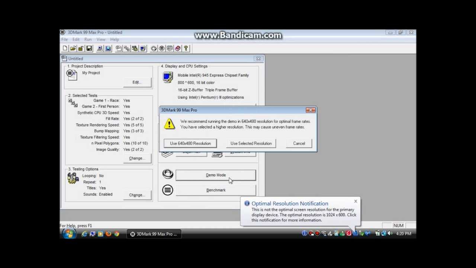This screenshot has height=268, width=476.
Task: Click the New project toolbar icon
Action: click(65, 48)
